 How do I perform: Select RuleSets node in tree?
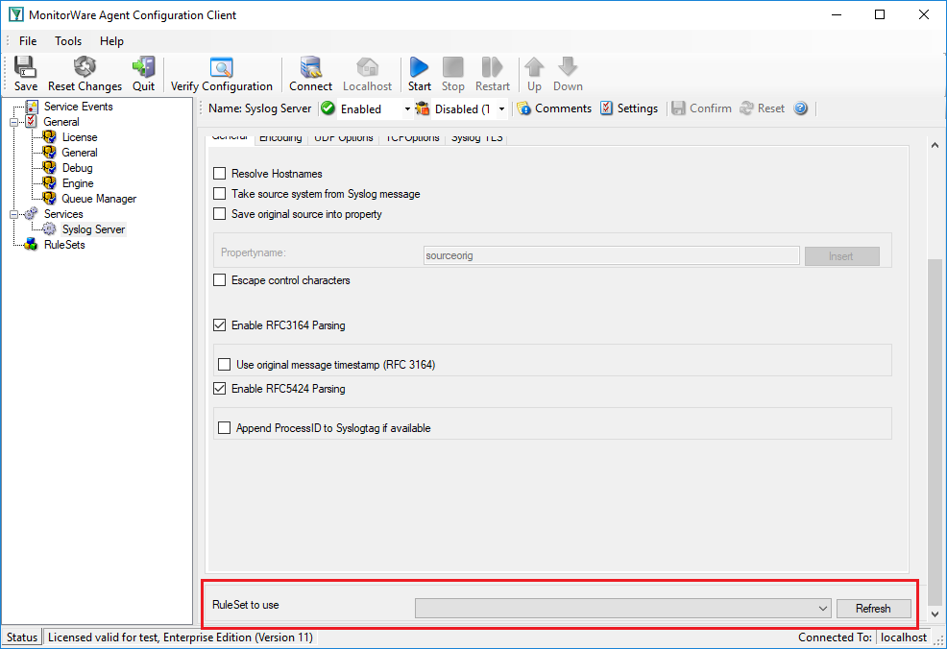[64, 245]
